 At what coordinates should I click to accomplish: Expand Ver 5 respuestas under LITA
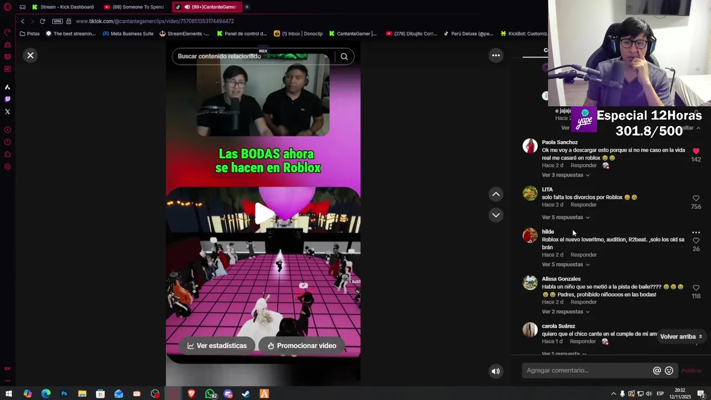[565, 217]
